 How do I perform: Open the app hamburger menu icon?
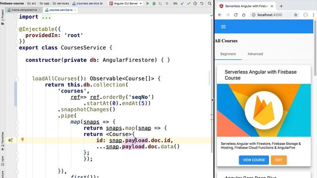pos(223,27)
